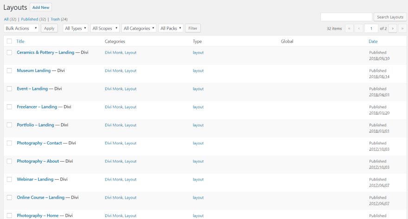The width and height of the screenshot is (408, 219).
Task: Go to the previous page arrow
Action: tap(359, 29)
